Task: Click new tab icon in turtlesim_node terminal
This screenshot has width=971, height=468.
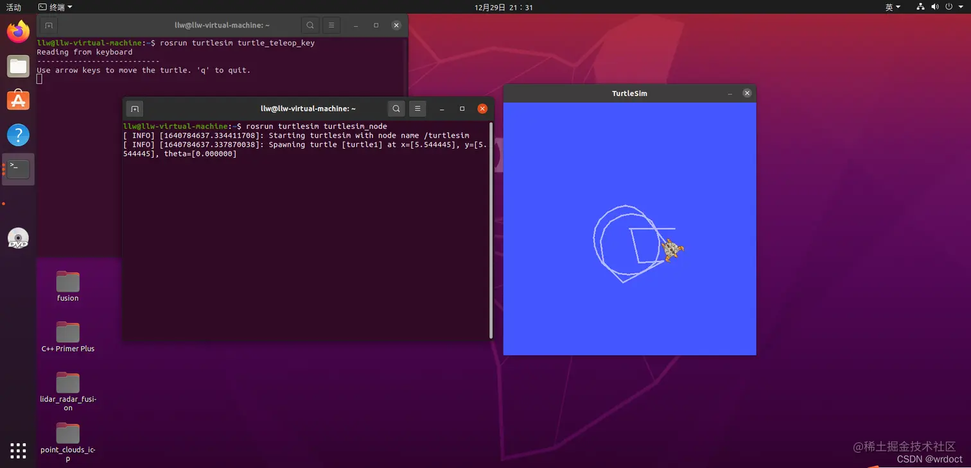Action: 134,109
